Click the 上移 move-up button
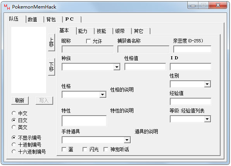The image size is (231, 166). [x=52, y=42]
